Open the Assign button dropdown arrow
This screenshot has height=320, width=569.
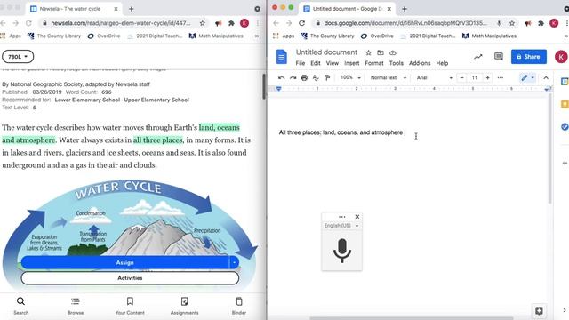pyautogui.click(x=234, y=262)
